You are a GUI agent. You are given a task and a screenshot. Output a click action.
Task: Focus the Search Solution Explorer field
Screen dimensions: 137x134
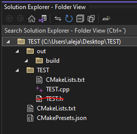click(70, 31)
